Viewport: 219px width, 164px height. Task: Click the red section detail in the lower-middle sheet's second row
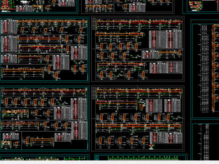tap(141, 106)
